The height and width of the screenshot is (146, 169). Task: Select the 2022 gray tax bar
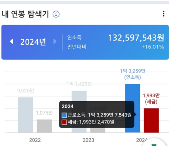[44, 126]
